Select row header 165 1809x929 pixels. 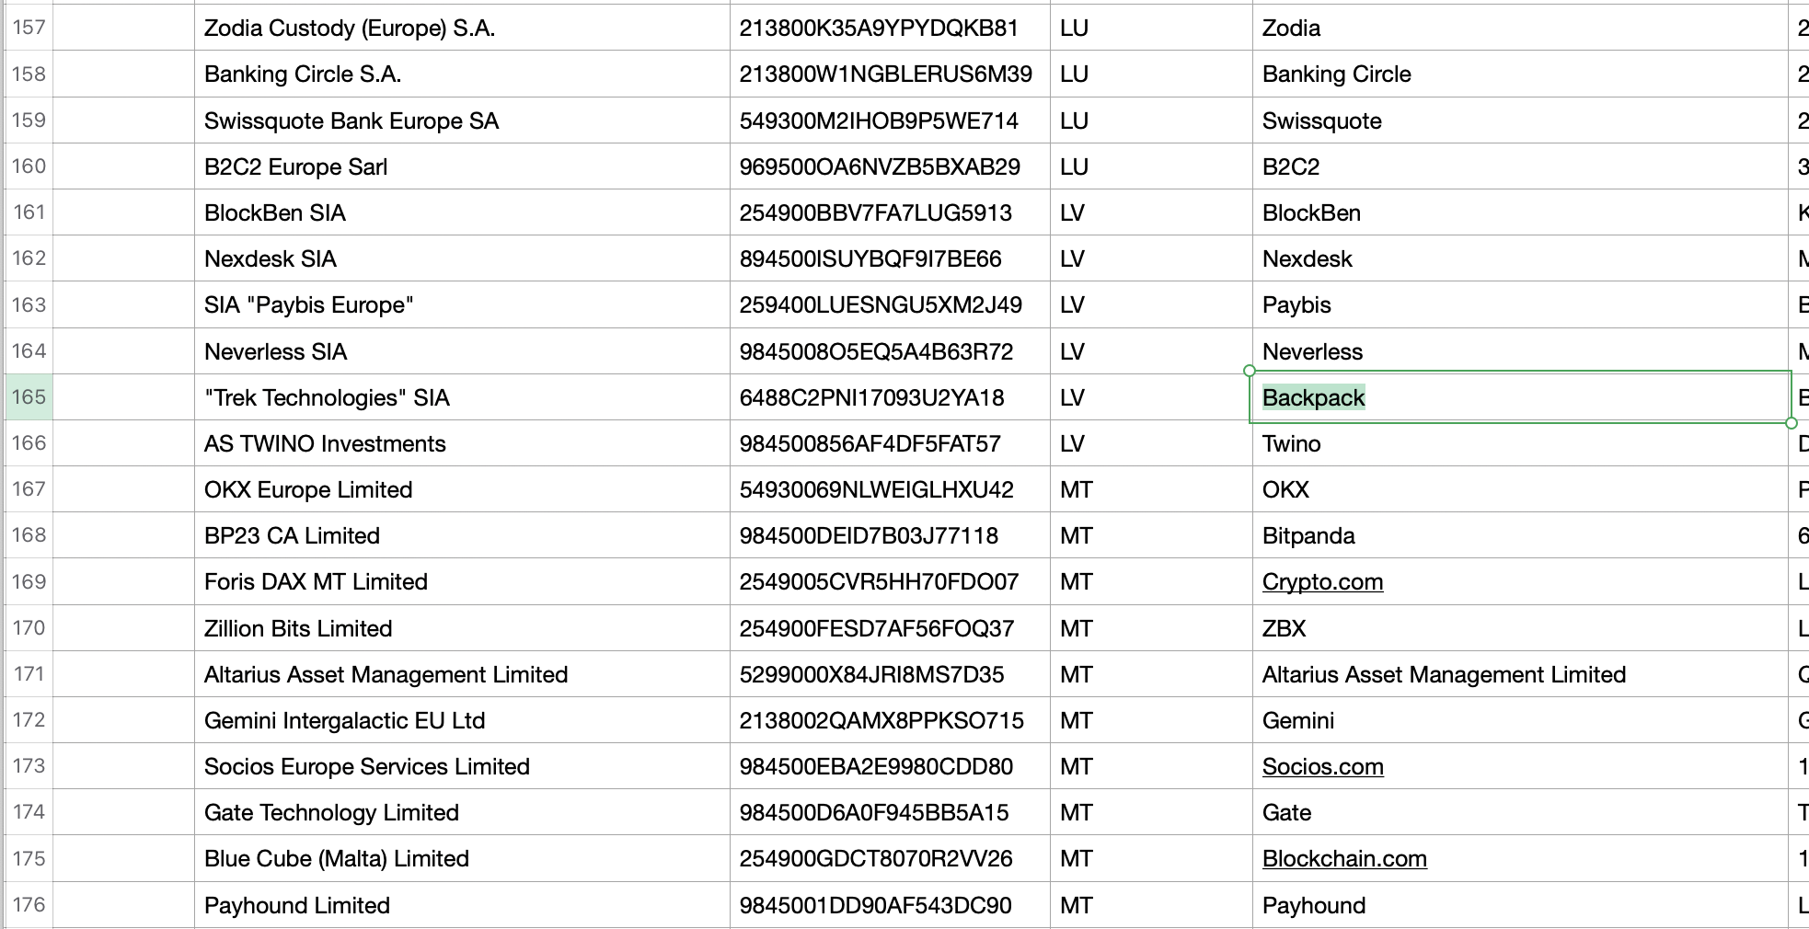click(29, 397)
